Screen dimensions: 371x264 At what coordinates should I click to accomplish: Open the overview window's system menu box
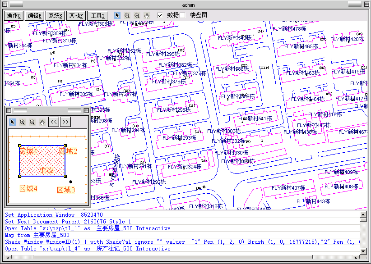(x=9, y=110)
